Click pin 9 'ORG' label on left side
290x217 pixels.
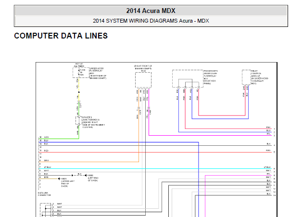click(47, 161)
